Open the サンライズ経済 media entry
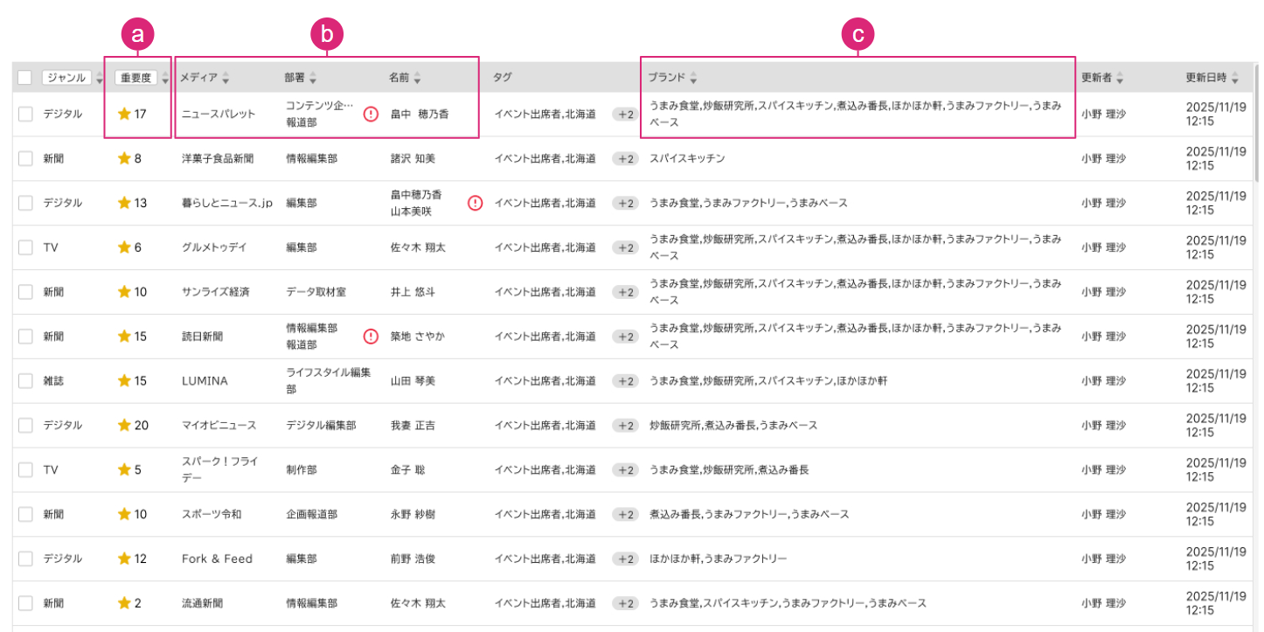1264x632 pixels. (x=215, y=292)
